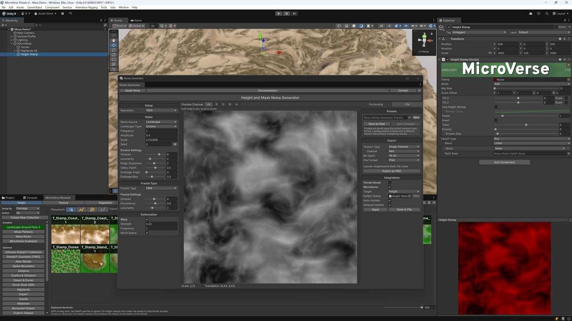Click the Export as PNG button
This screenshot has height=321, width=572.
click(392, 171)
